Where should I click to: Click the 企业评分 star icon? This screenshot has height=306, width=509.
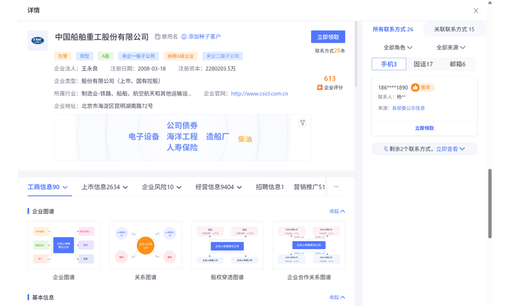coord(320,88)
